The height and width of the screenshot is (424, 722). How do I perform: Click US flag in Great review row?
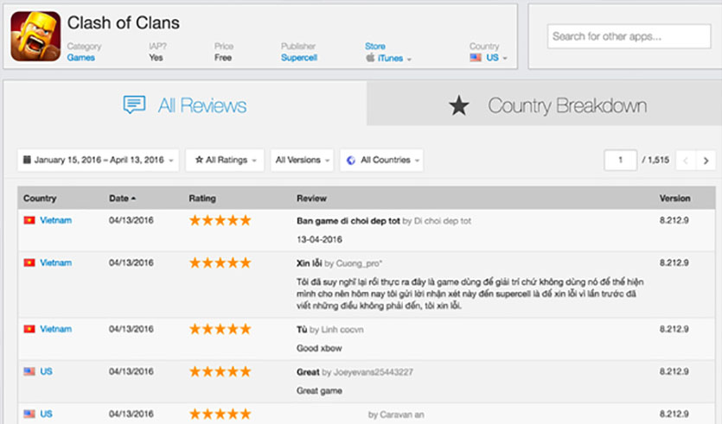29,371
